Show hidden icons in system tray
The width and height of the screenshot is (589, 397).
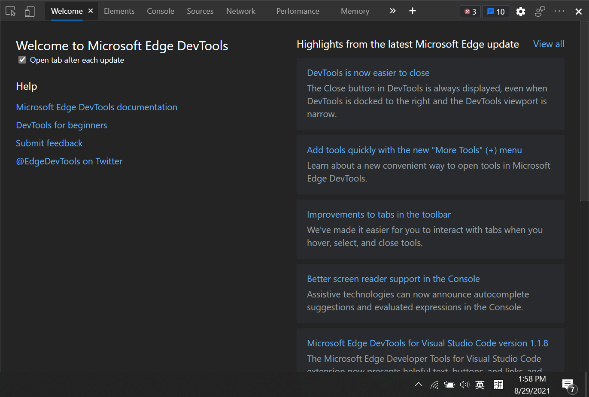click(x=419, y=385)
